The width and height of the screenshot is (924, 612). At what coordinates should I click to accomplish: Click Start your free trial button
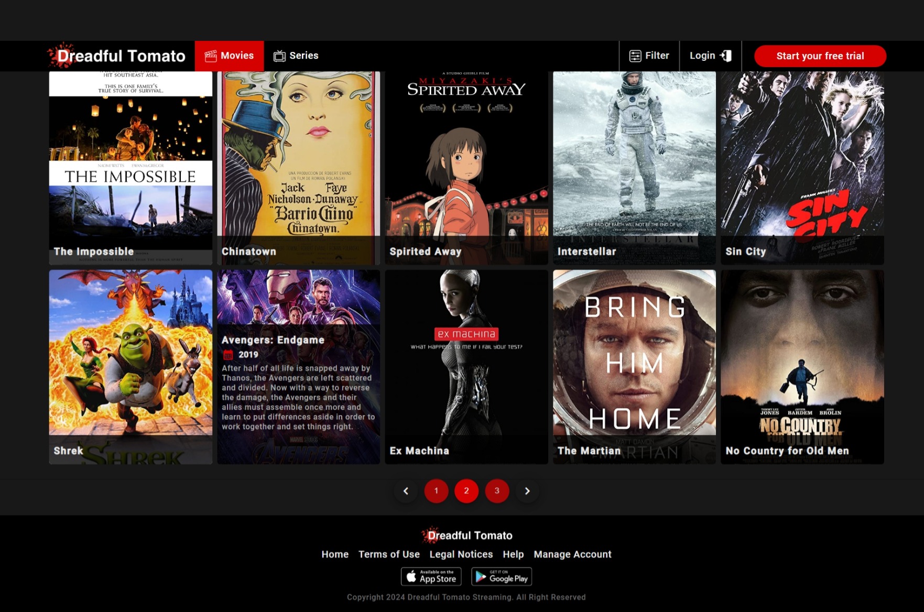pyautogui.click(x=820, y=56)
